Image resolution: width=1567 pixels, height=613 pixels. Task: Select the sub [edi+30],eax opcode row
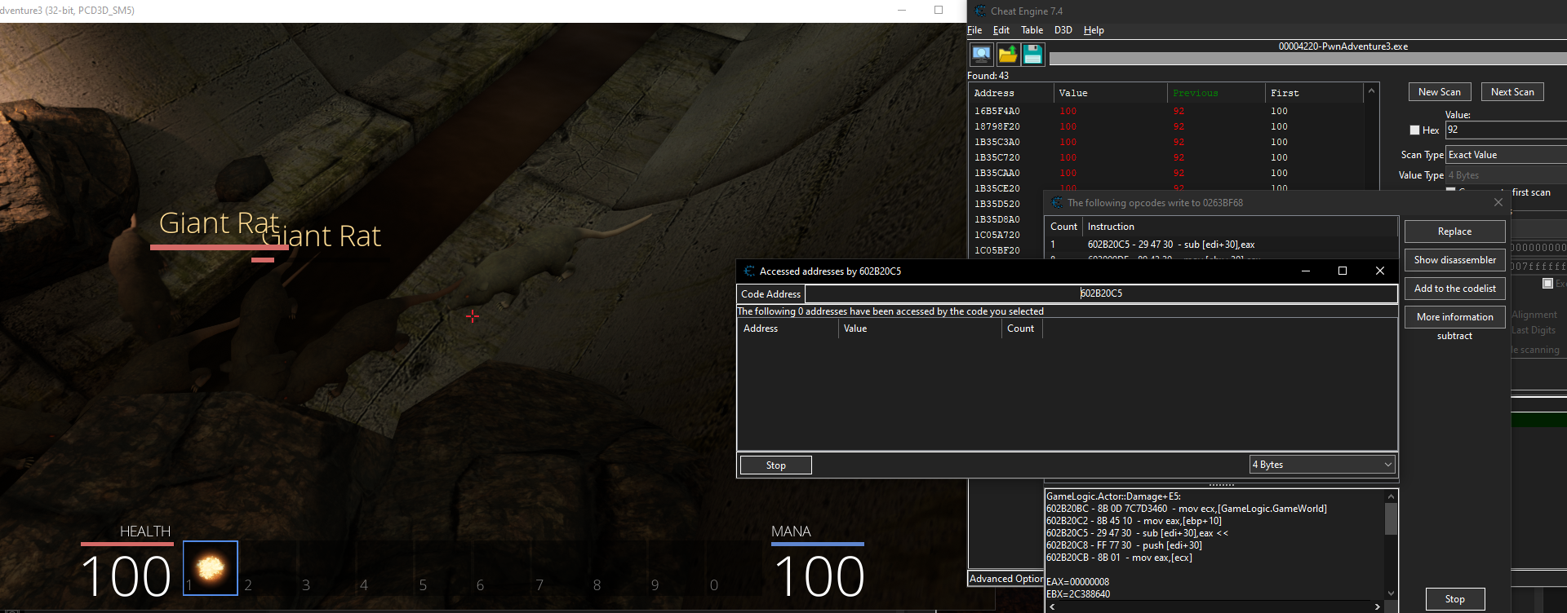click(1221, 245)
